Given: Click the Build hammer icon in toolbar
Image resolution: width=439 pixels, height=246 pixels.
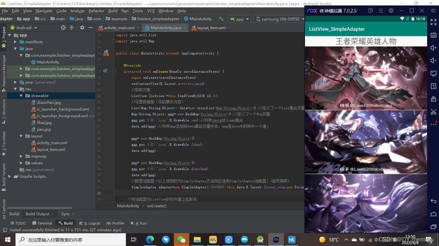Looking at the screenshot, I should click(221, 19).
